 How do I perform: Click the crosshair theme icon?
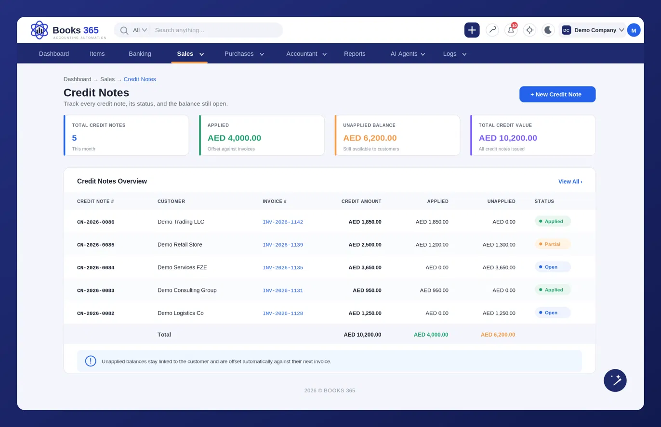(x=529, y=30)
